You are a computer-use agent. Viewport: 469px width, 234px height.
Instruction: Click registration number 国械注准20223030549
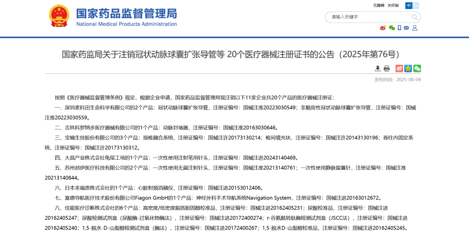click(x=270, y=108)
